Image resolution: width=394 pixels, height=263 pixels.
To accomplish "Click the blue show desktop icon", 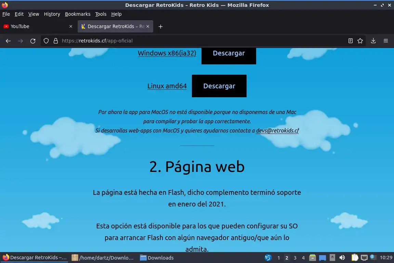I will [x=323, y=258].
